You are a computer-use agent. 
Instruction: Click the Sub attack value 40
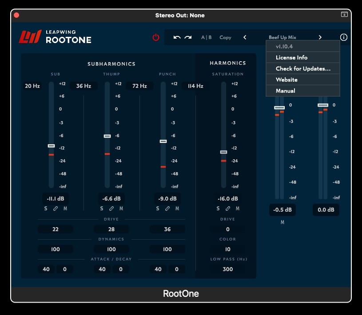coord(46,269)
